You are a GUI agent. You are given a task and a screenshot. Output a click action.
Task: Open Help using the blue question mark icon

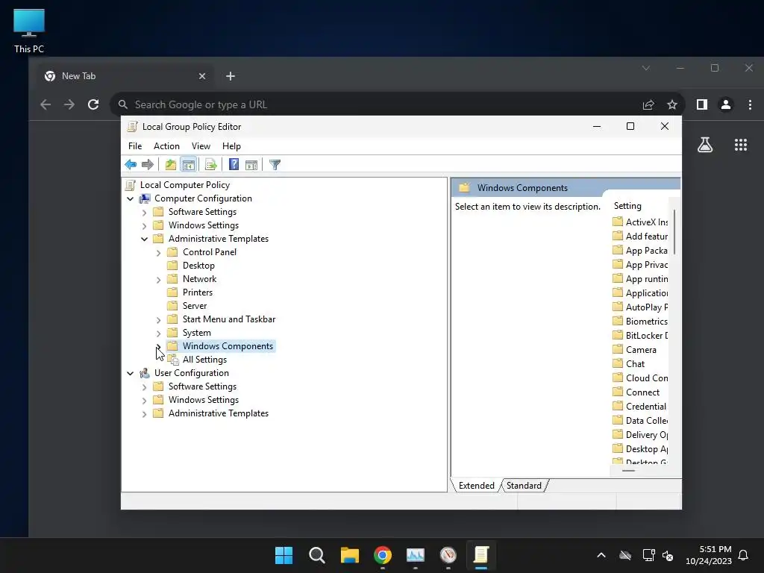[x=234, y=165]
